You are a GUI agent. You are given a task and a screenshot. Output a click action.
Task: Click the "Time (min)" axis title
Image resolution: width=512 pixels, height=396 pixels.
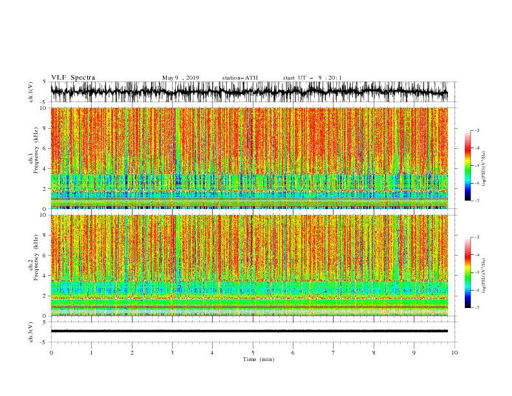259,359
